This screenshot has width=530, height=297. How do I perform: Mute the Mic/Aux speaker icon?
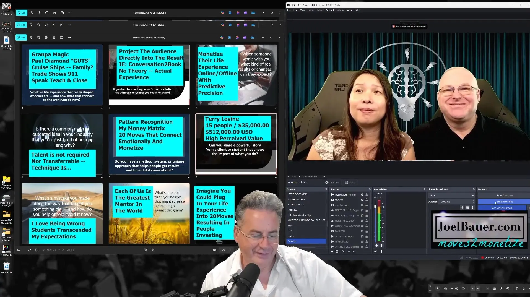376,246
